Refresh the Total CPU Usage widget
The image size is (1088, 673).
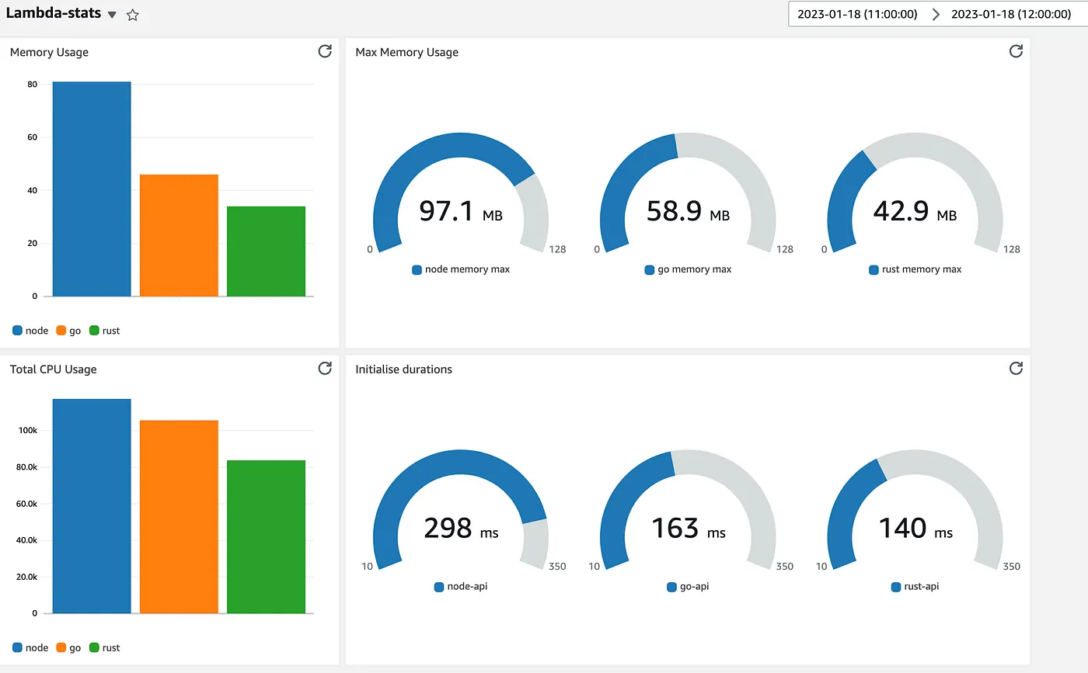(x=325, y=368)
